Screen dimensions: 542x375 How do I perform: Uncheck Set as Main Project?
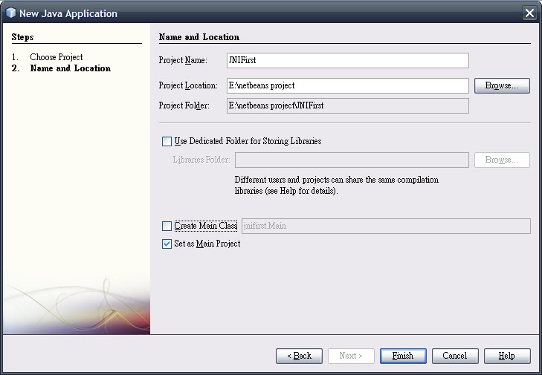coord(167,244)
